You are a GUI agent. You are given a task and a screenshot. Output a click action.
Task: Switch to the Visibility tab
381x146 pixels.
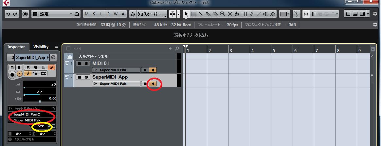coord(41,47)
